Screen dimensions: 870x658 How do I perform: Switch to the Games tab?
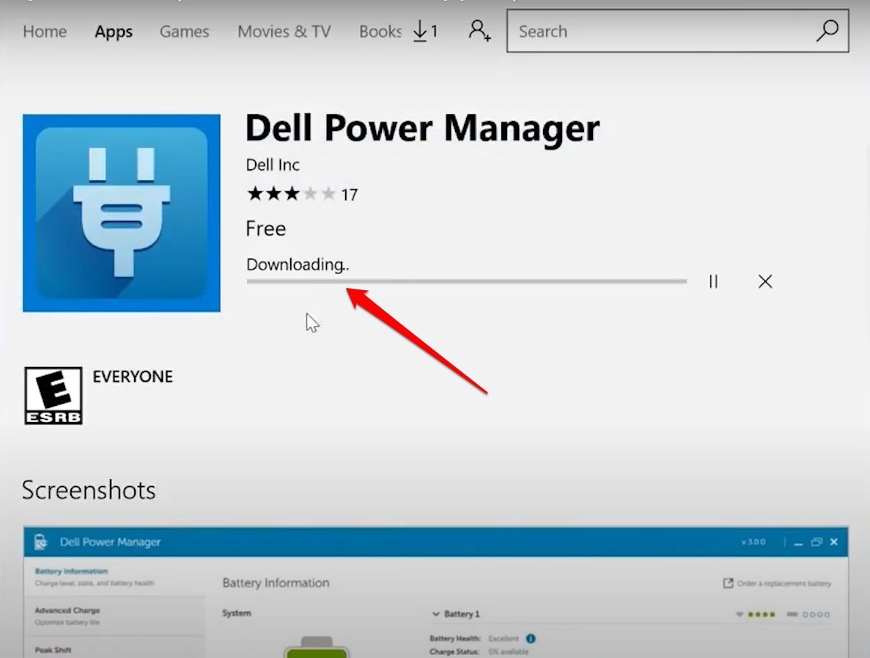(x=184, y=32)
